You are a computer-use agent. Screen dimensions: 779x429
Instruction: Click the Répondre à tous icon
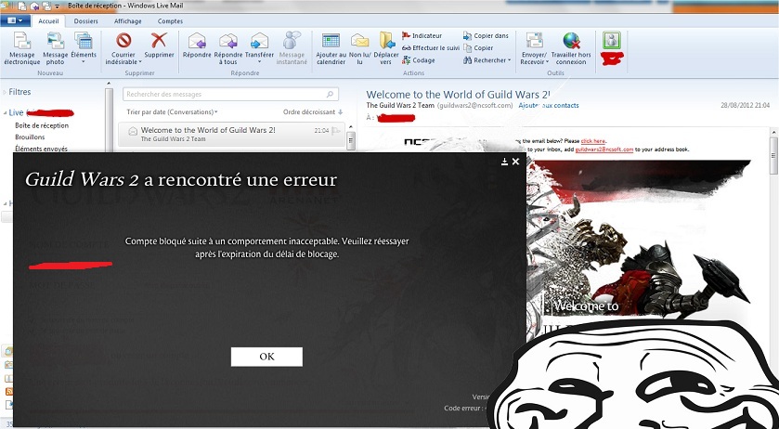[227, 40]
